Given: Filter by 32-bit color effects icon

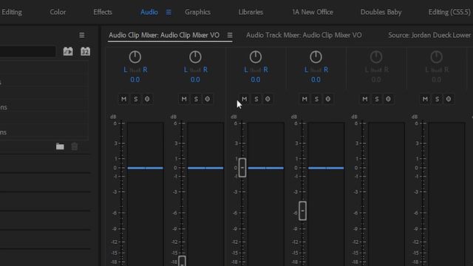Looking at the screenshot, I should (x=86, y=51).
